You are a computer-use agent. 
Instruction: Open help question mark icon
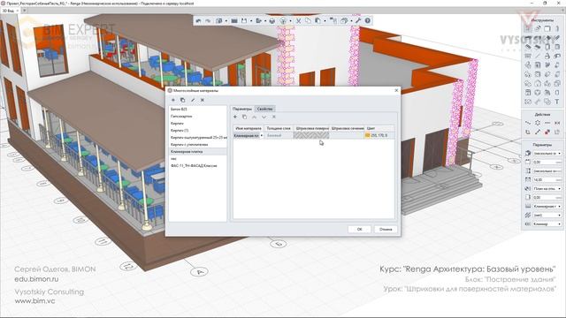[368, 21]
